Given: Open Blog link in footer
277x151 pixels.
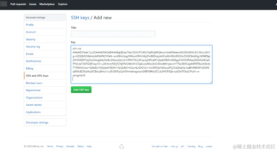Looking at the screenshot, I should pyautogui.click(x=200, y=146).
